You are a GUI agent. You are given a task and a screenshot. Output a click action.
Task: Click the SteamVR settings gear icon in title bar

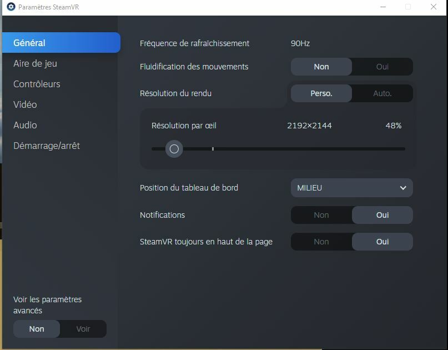(x=11, y=7)
